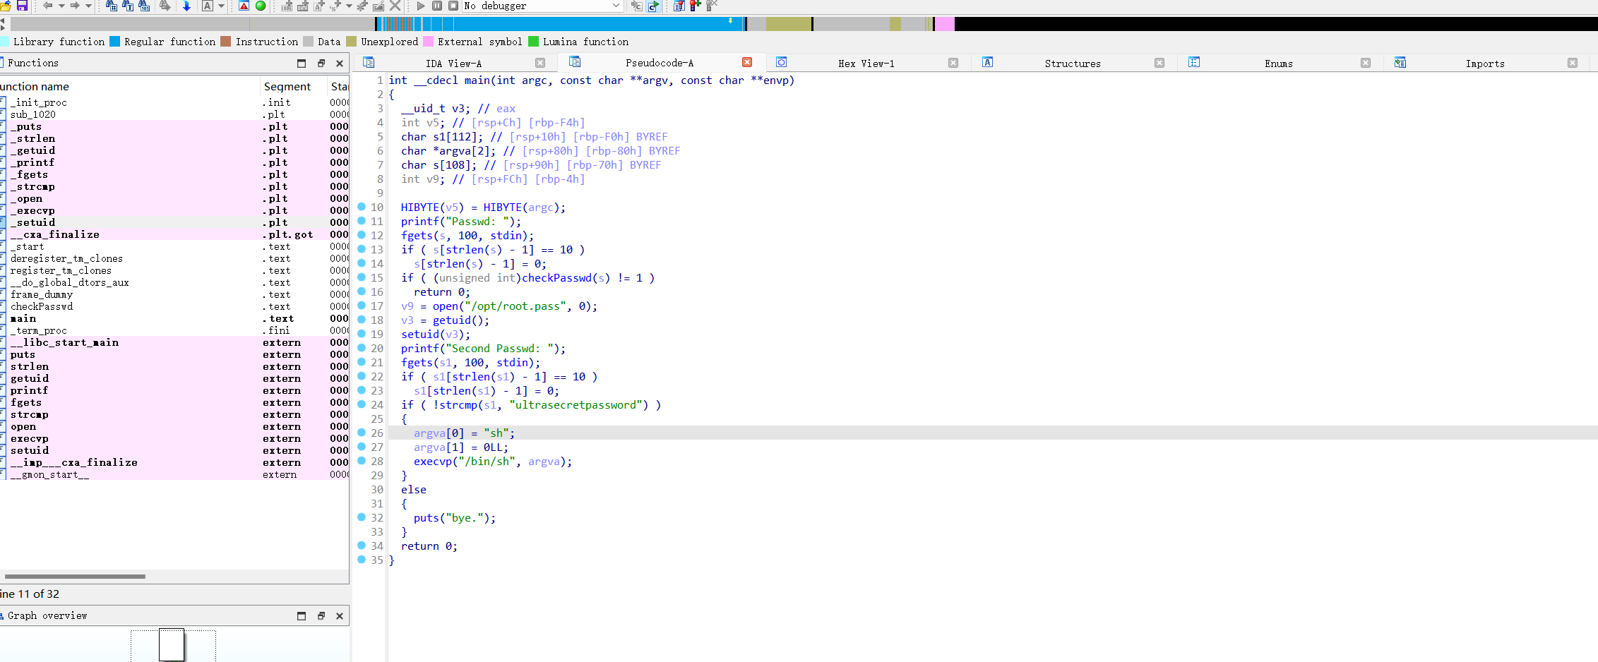Click the execvp call on line 28

click(x=432, y=462)
